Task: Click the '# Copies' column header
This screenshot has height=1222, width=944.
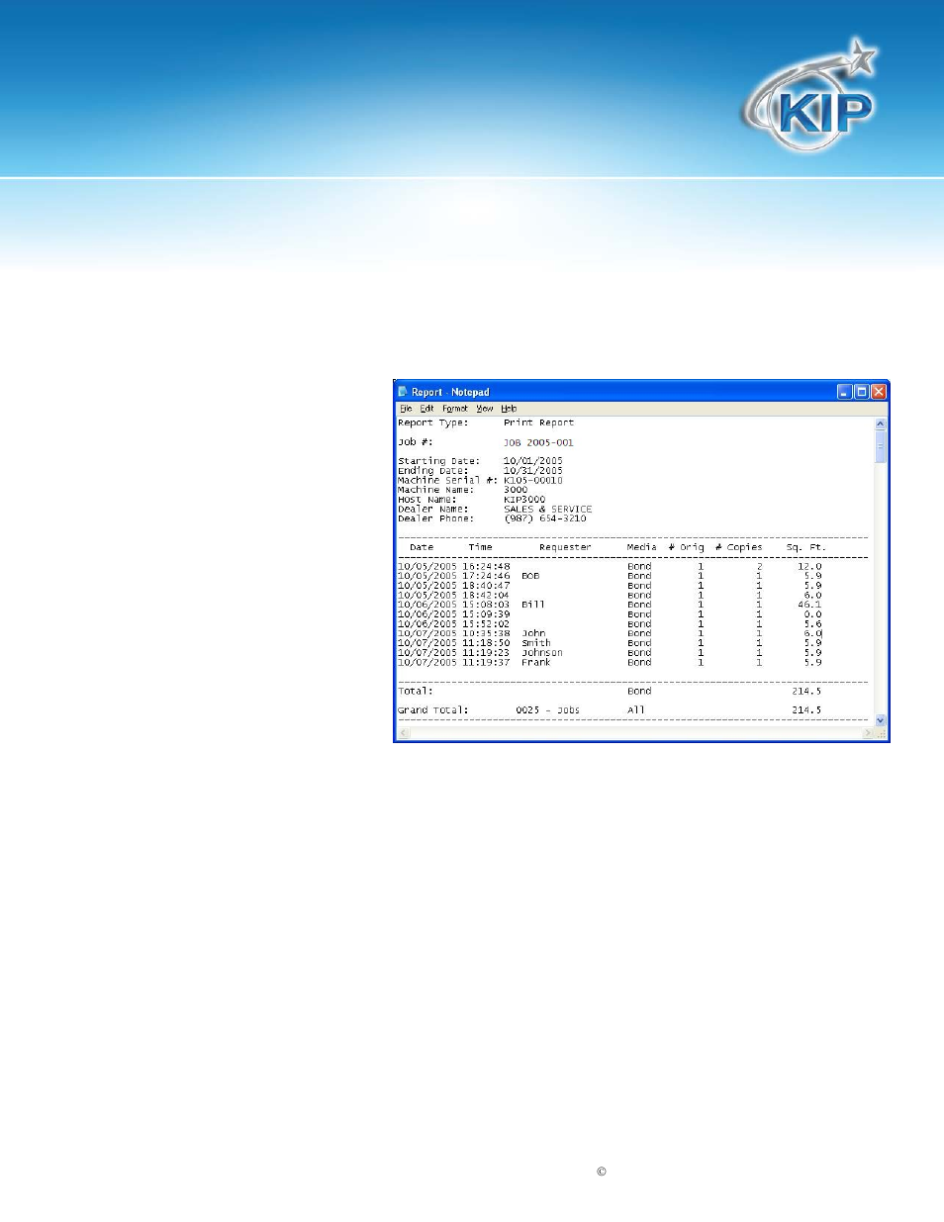Action: tap(738, 547)
